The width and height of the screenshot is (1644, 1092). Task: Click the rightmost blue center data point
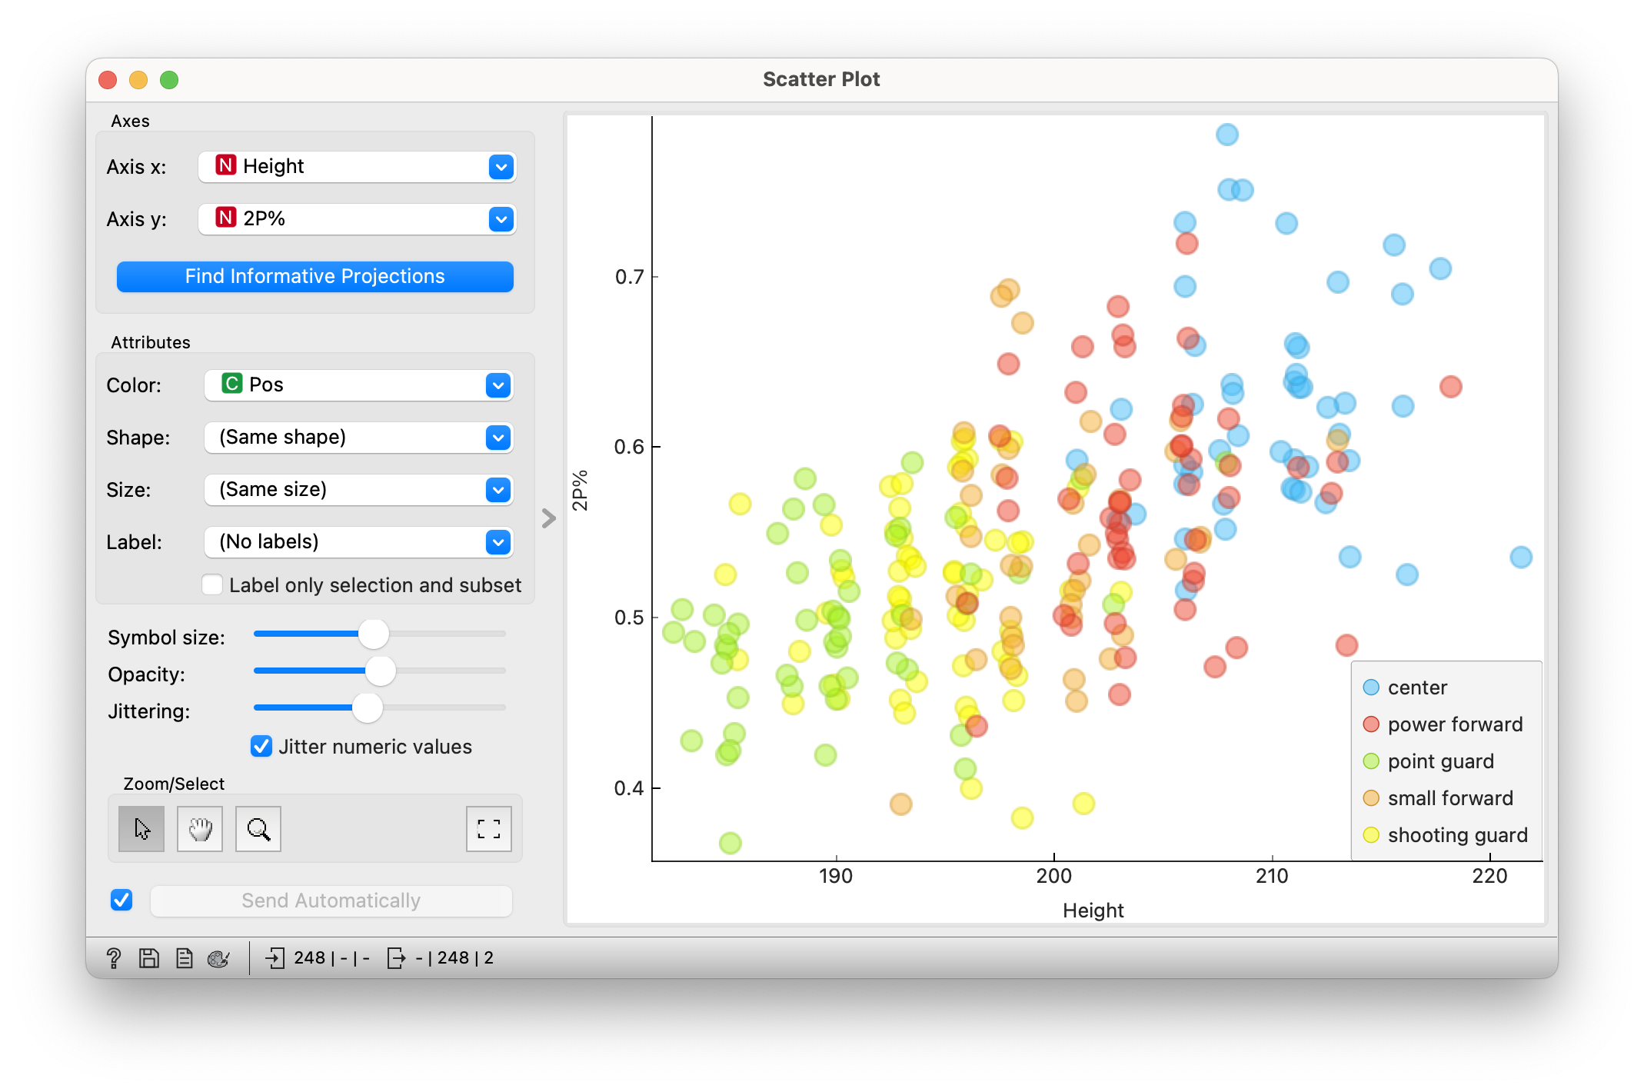1521,557
